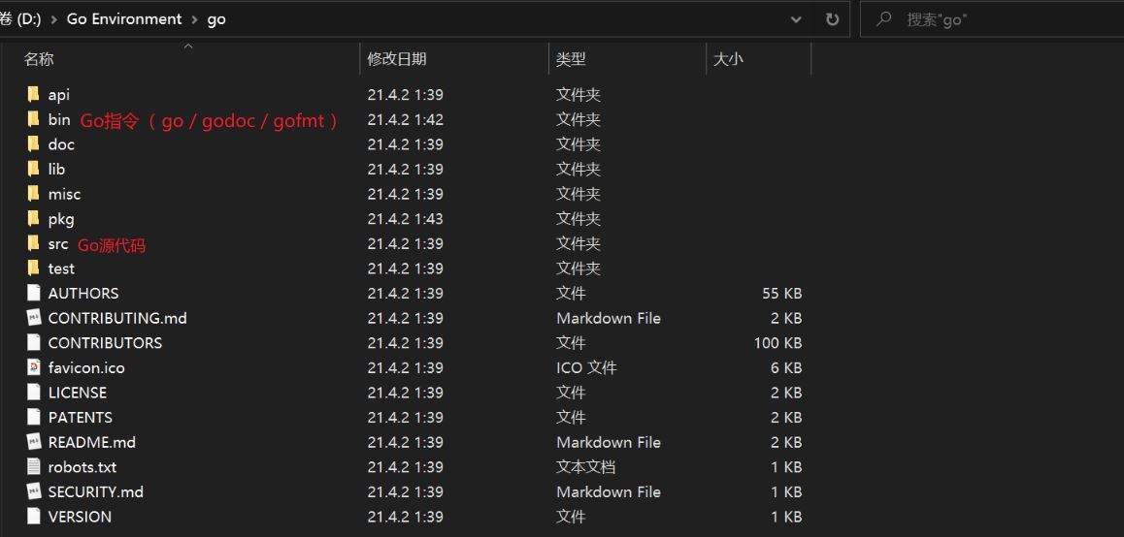Sort files by 名称 column header
Screen dimensions: 1124x537
coord(39,59)
